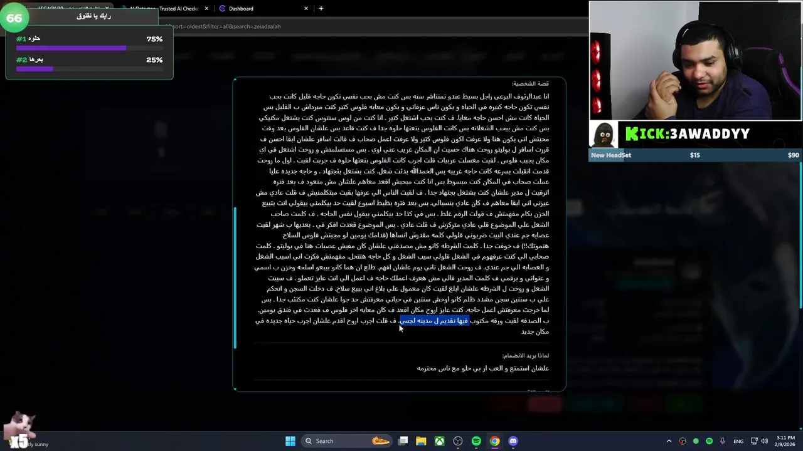Click the green circle tray icon

click(x=696, y=441)
